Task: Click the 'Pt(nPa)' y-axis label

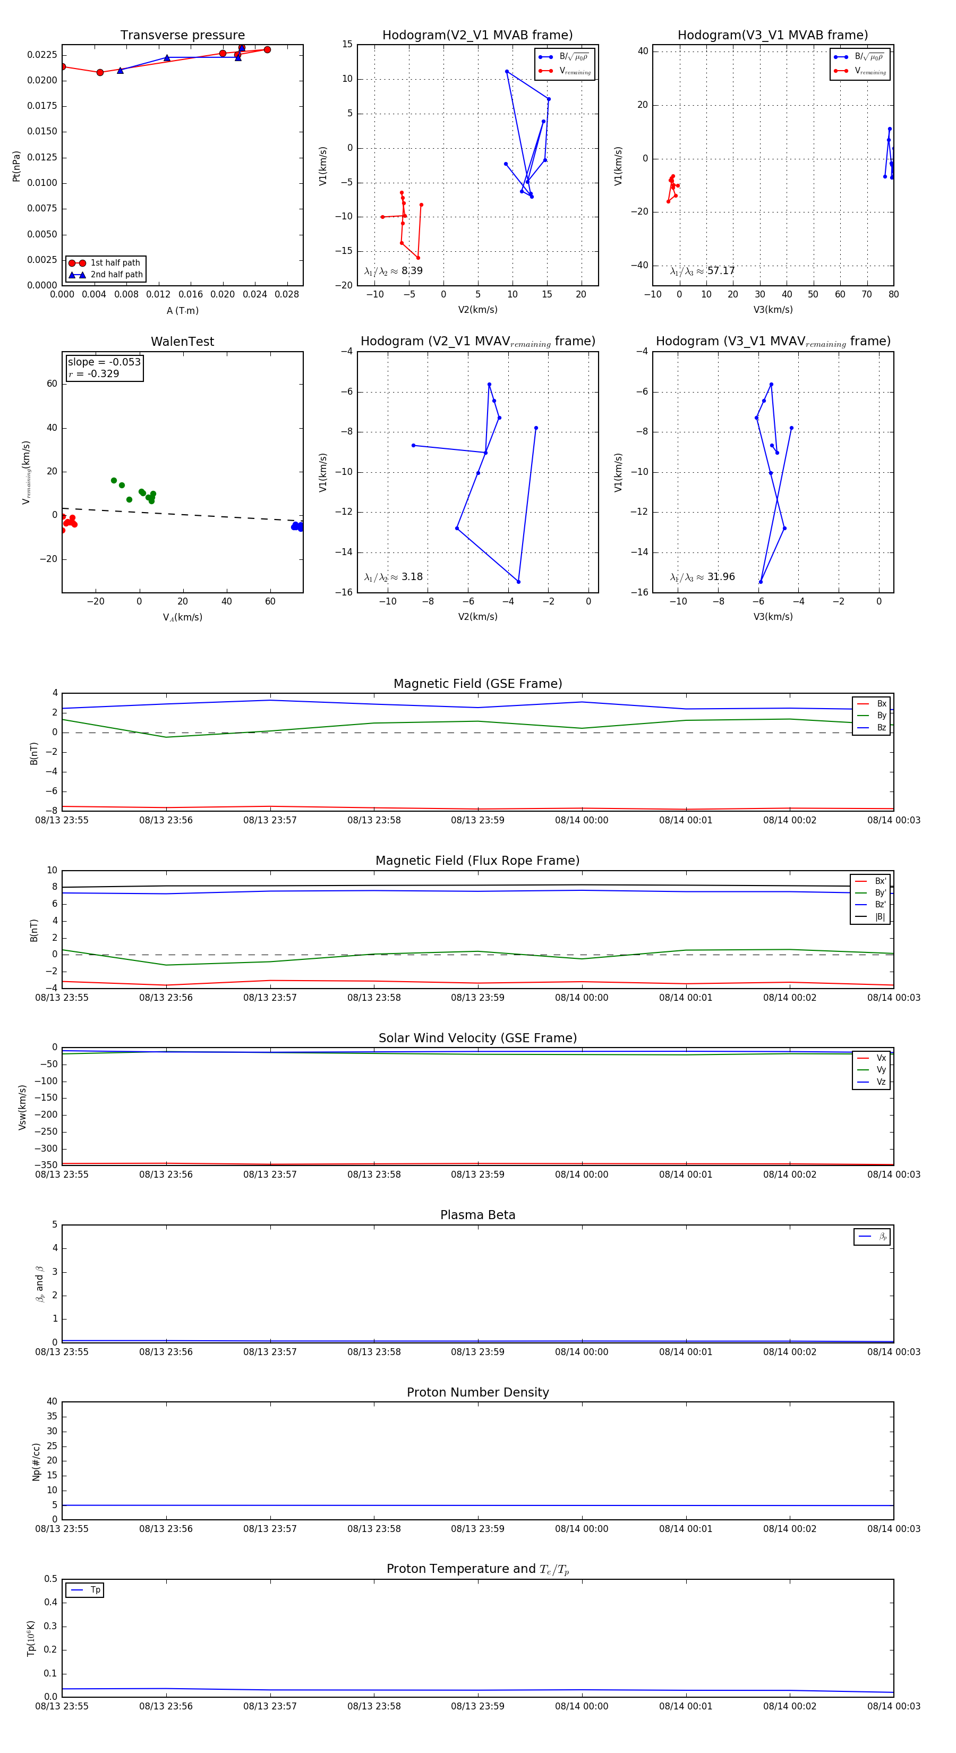Action: coord(16,166)
